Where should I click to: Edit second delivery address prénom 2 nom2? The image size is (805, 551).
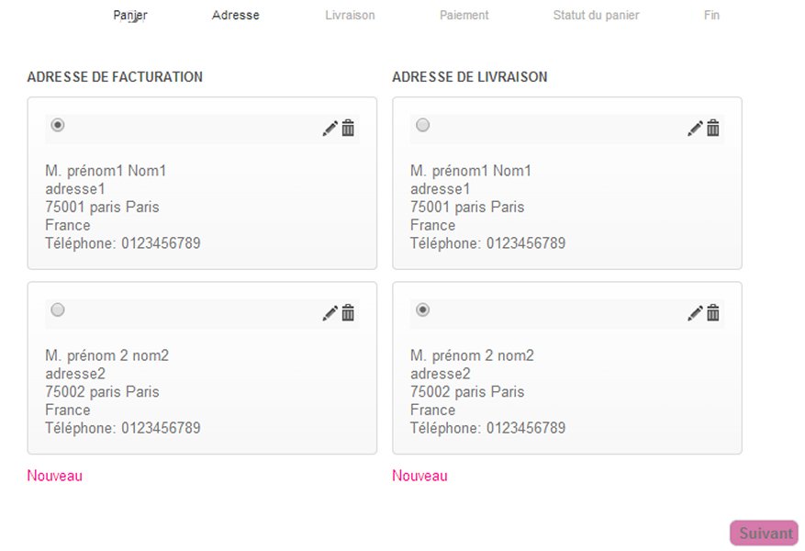pos(695,313)
